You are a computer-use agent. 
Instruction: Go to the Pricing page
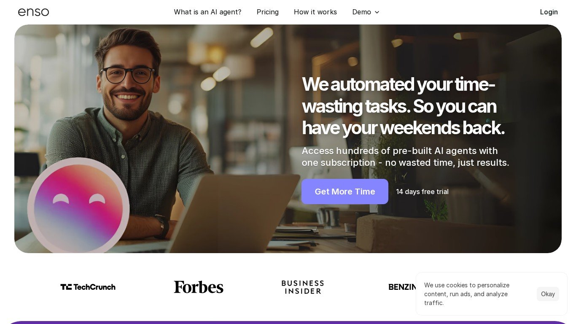(x=267, y=12)
